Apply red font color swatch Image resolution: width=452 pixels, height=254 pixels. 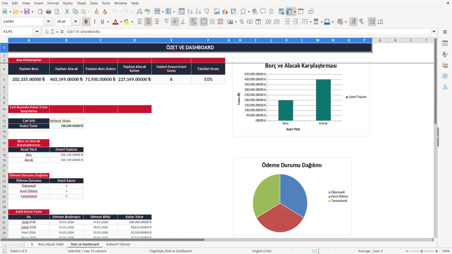pyautogui.click(x=115, y=22)
